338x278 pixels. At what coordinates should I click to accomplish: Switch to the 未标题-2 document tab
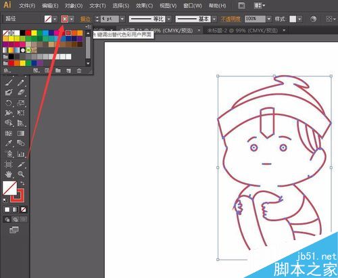(242, 30)
